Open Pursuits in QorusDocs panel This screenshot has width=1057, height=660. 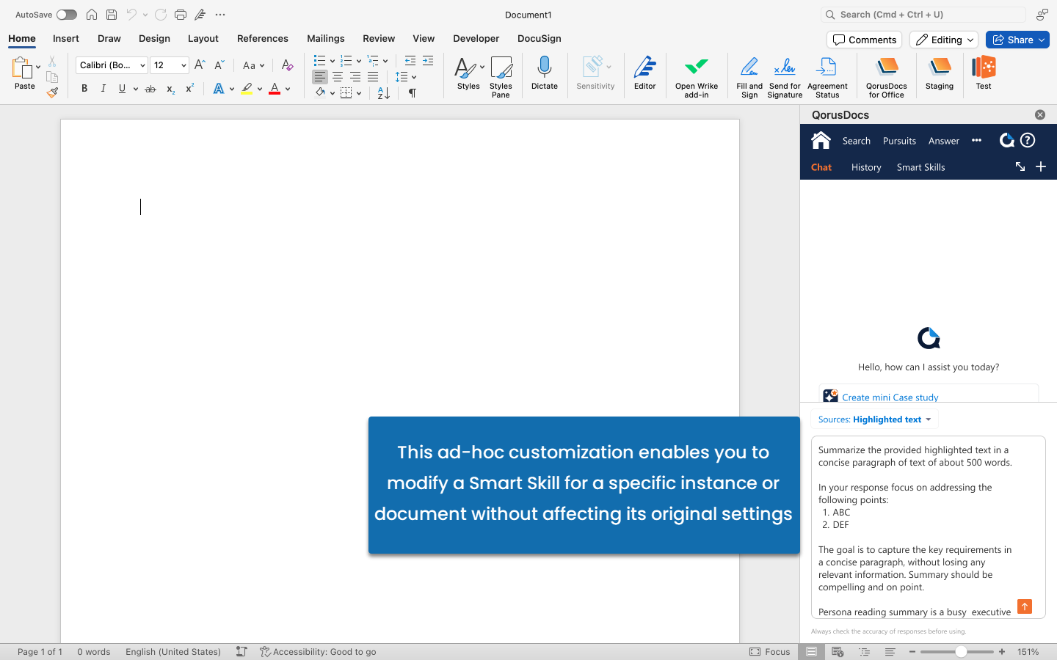point(899,141)
